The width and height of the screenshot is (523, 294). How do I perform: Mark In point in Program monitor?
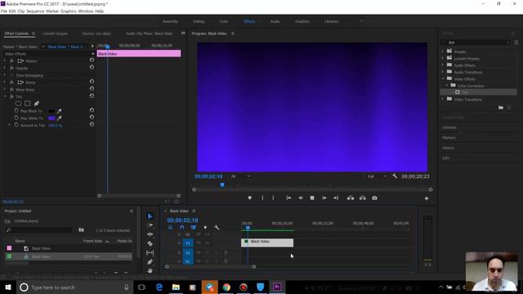click(x=262, y=198)
